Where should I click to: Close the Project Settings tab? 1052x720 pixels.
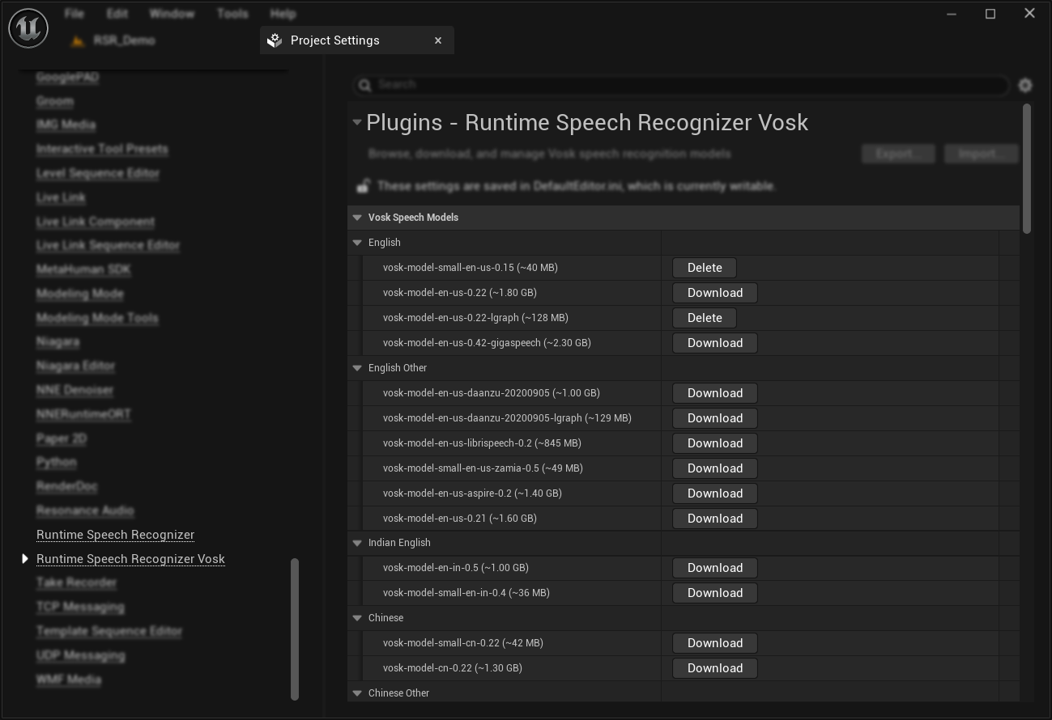tap(438, 40)
